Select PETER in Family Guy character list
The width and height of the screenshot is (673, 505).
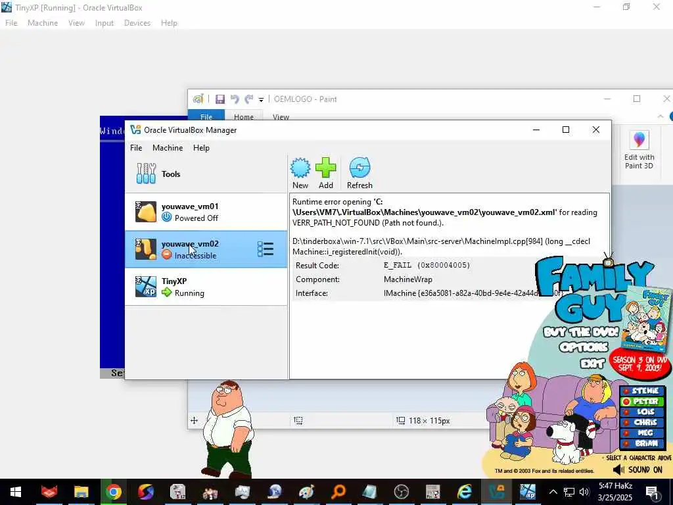pos(642,402)
